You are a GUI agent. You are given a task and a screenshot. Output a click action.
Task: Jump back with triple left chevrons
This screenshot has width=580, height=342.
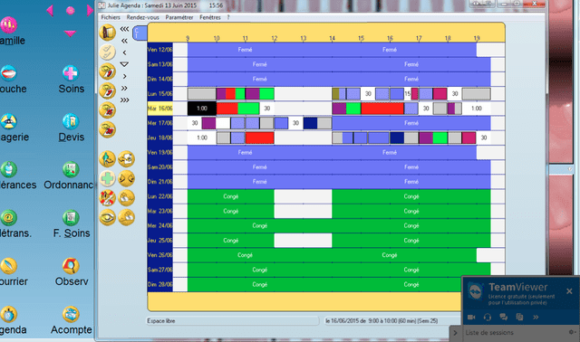coord(124,29)
